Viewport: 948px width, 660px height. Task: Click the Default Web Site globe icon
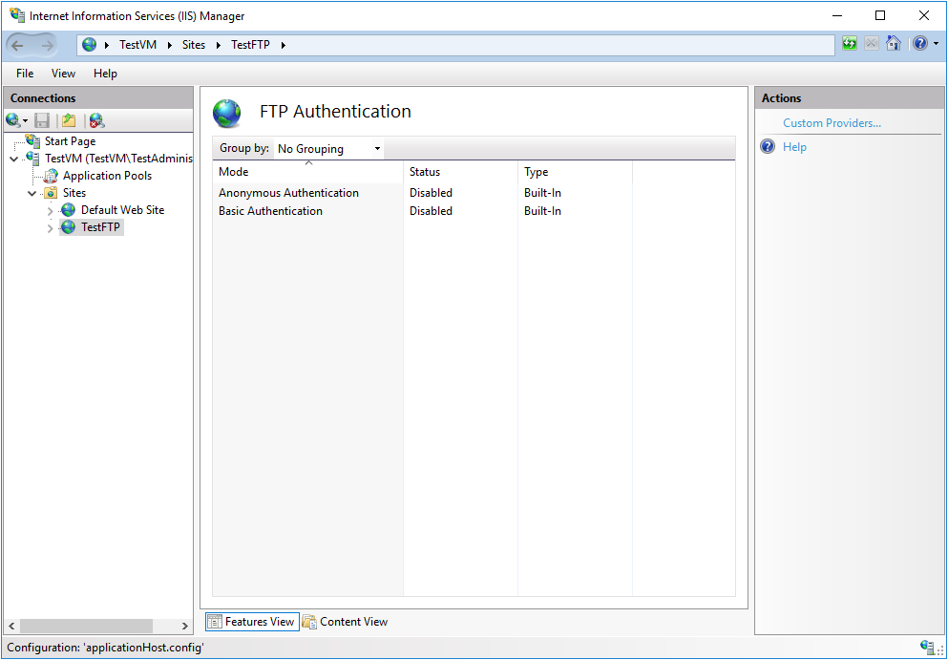69,210
